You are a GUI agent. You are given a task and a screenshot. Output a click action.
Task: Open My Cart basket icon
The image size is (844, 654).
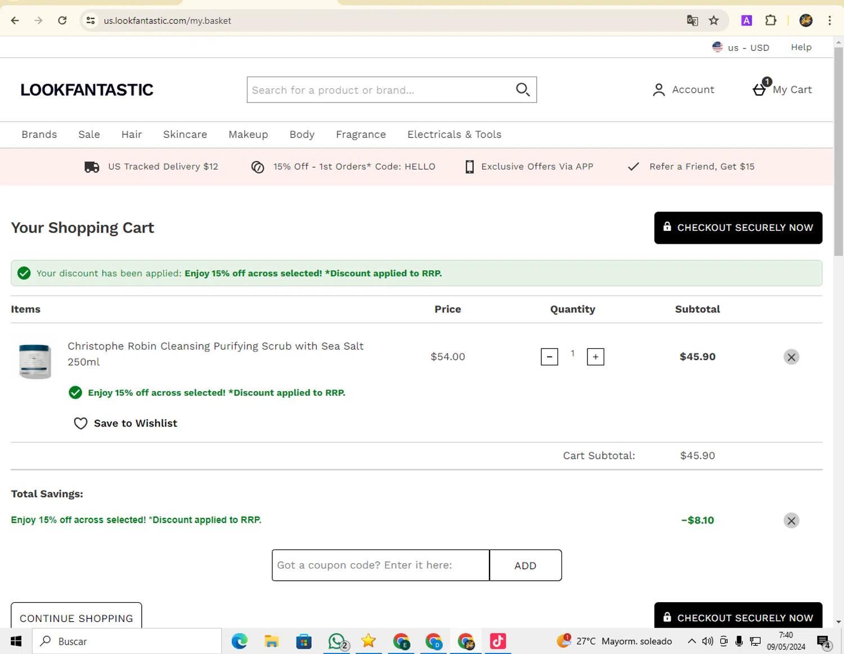point(760,89)
